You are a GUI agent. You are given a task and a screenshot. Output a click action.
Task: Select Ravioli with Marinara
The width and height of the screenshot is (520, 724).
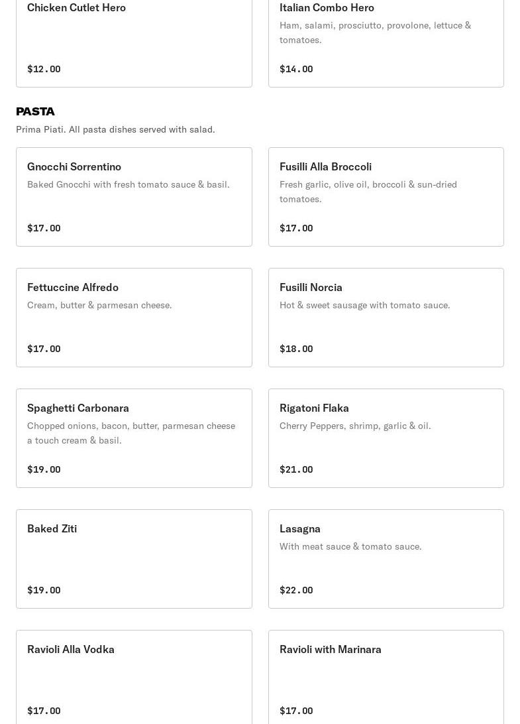386,676
